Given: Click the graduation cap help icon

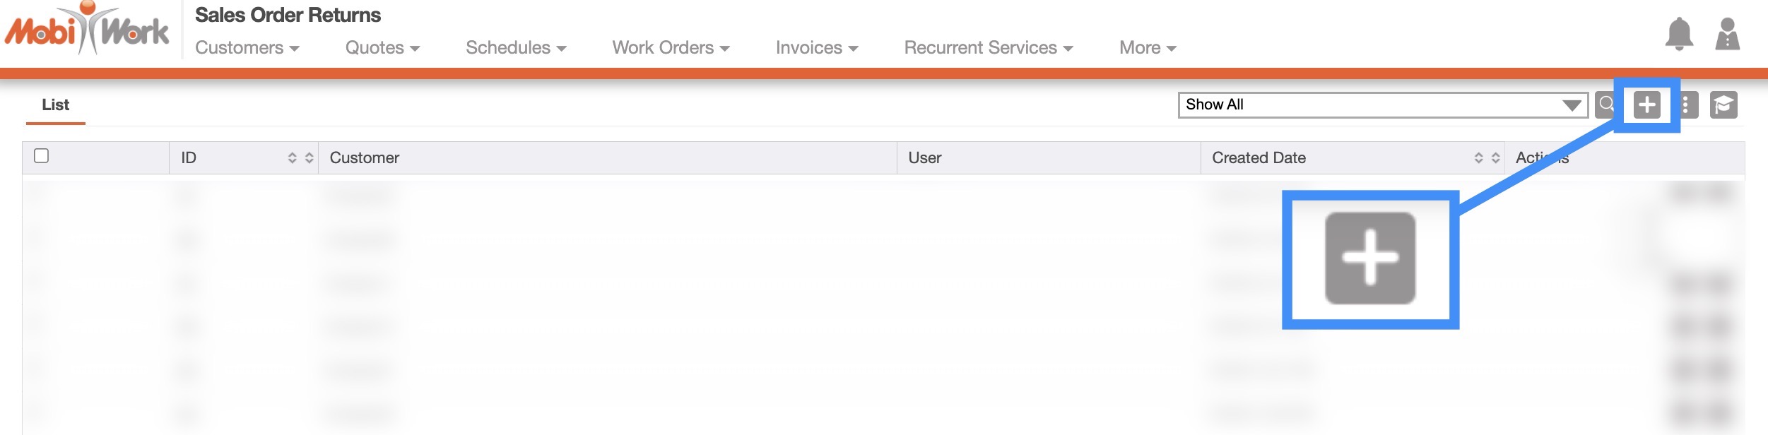Looking at the screenshot, I should coord(1723,105).
